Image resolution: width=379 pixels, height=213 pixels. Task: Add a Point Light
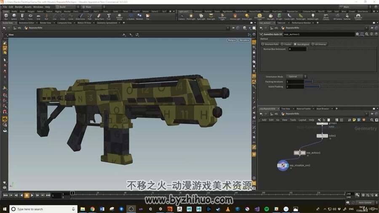(191, 16)
